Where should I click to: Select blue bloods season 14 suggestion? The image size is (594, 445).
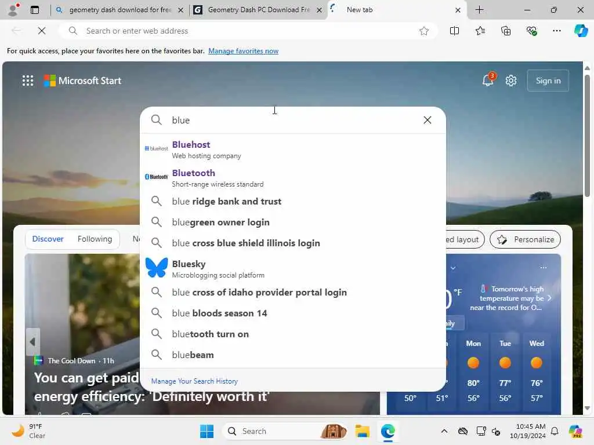(292, 313)
